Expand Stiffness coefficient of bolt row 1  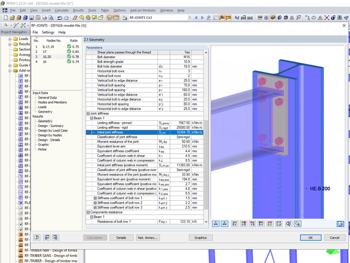pos(95,198)
